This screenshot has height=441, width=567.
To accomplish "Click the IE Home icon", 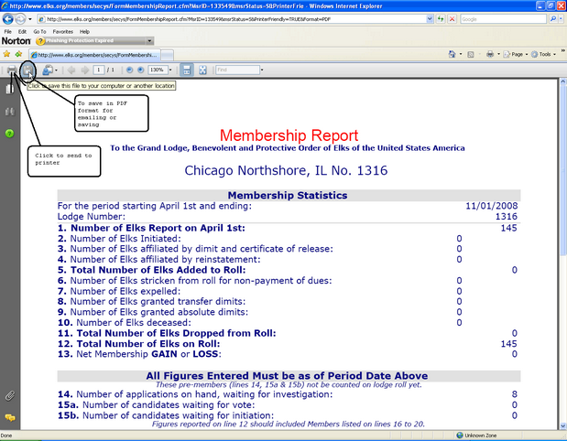I will [452, 54].
